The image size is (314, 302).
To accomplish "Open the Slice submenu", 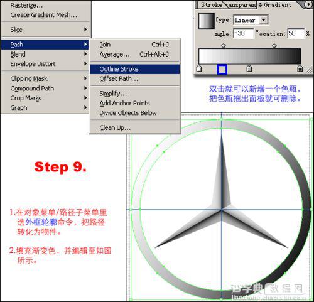I will click(x=45, y=30).
